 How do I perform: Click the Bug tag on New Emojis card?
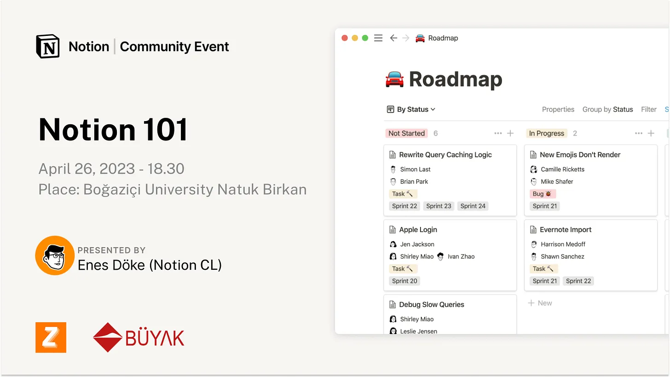click(x=543, y=194)
